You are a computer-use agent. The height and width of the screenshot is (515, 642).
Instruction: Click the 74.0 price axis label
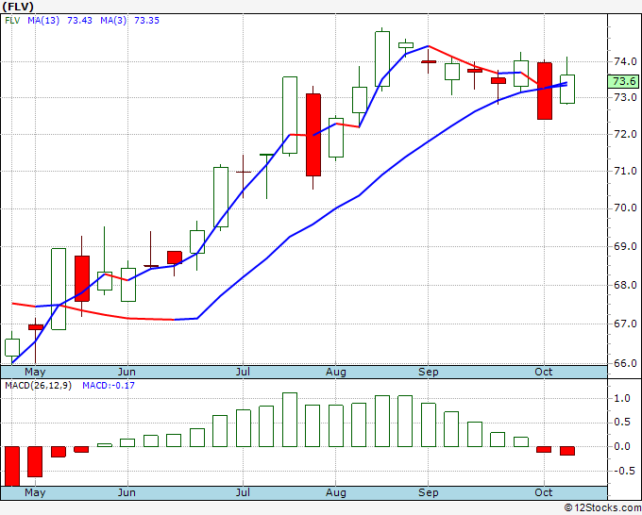625,61
